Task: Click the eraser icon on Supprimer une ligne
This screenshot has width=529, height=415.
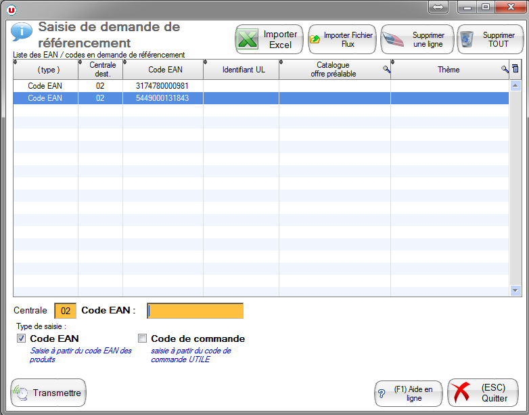Action: 393,39
